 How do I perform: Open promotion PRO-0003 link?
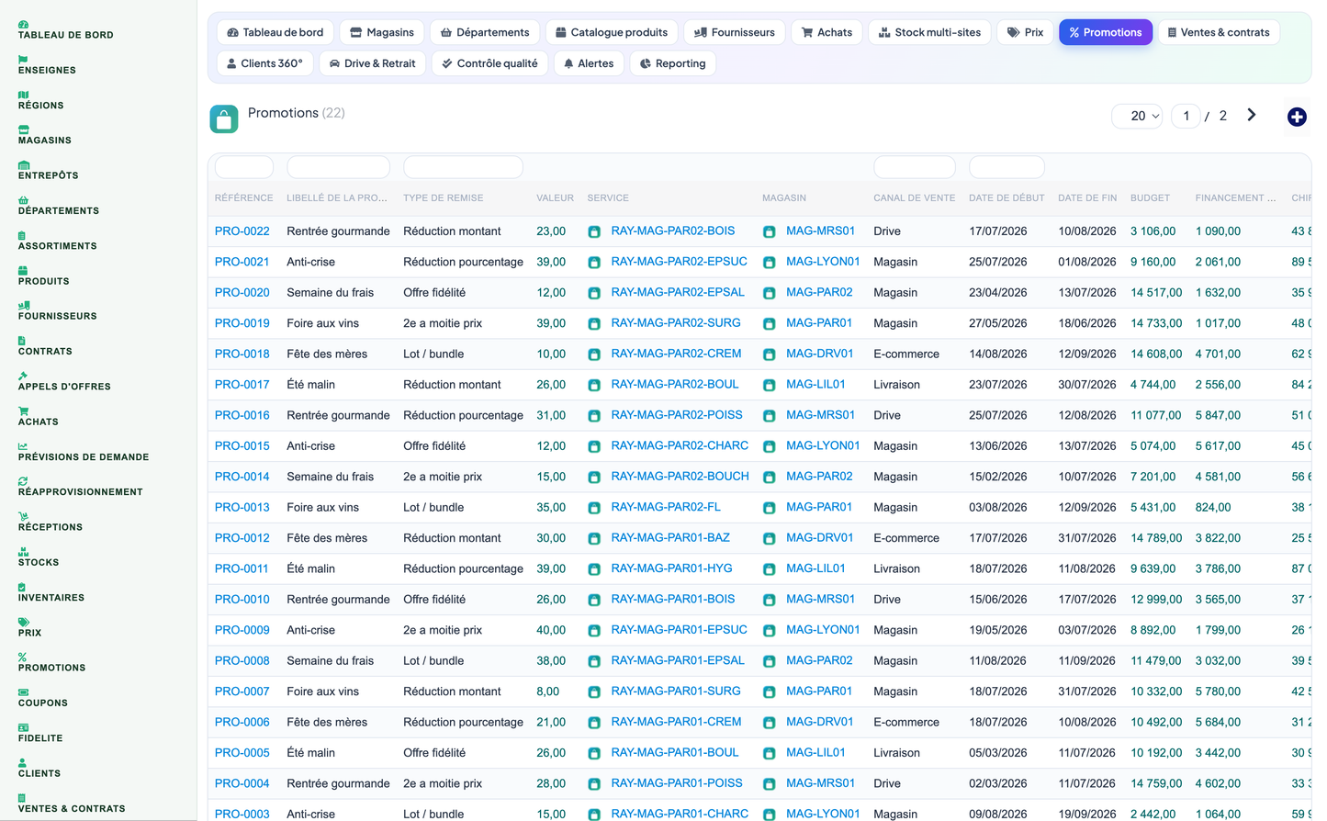coord(242,815)
